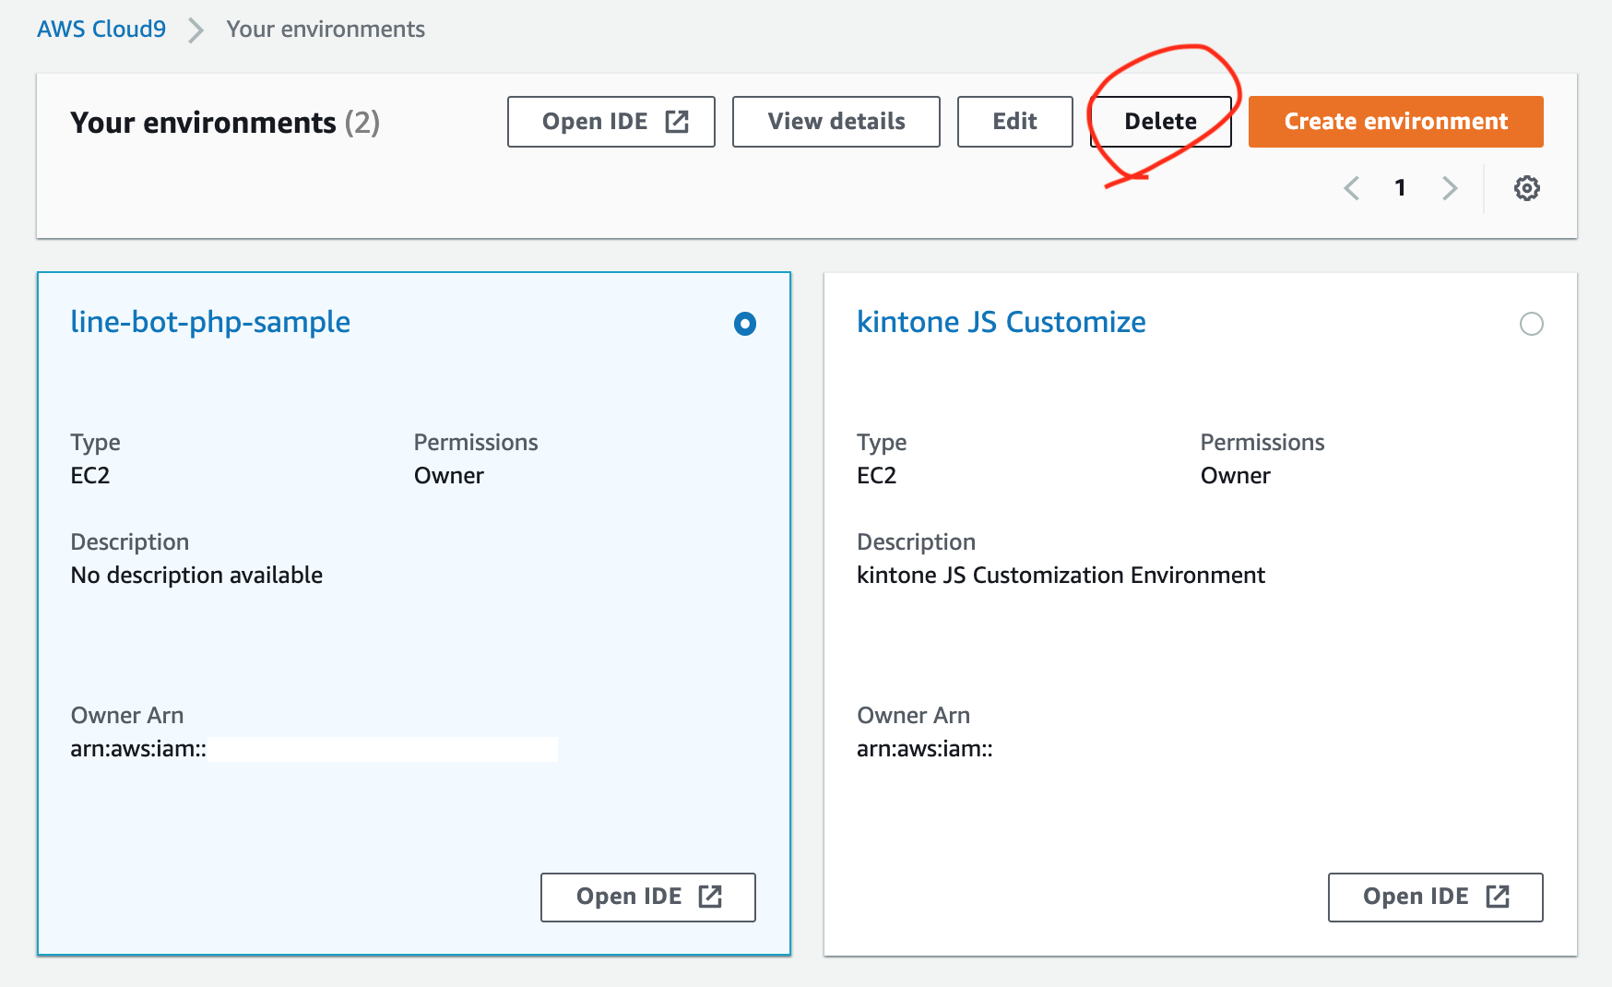Click page number 1 in pagination

[x=1400, y=188]
